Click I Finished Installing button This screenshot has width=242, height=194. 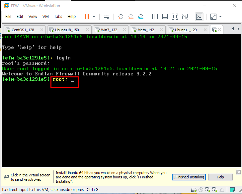(x=189, y=177)
